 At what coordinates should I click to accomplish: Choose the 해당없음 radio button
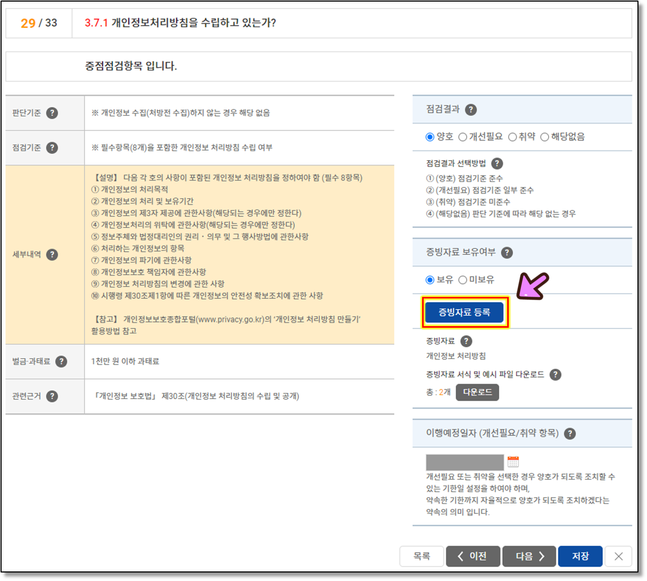(544, 137)
